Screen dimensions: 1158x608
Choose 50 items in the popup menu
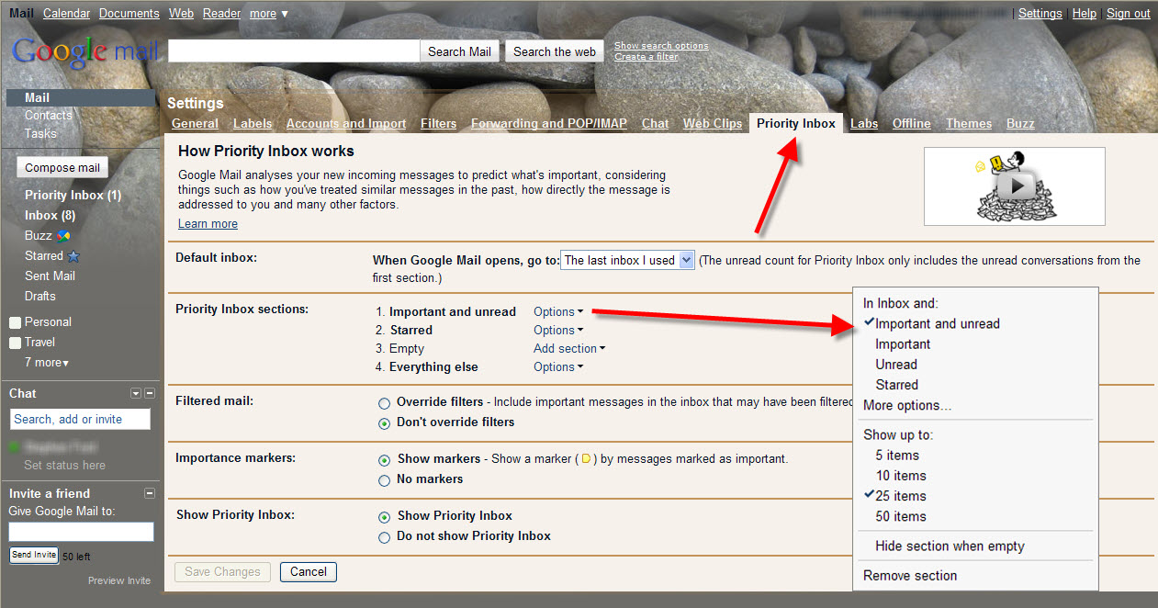point(900,516)
